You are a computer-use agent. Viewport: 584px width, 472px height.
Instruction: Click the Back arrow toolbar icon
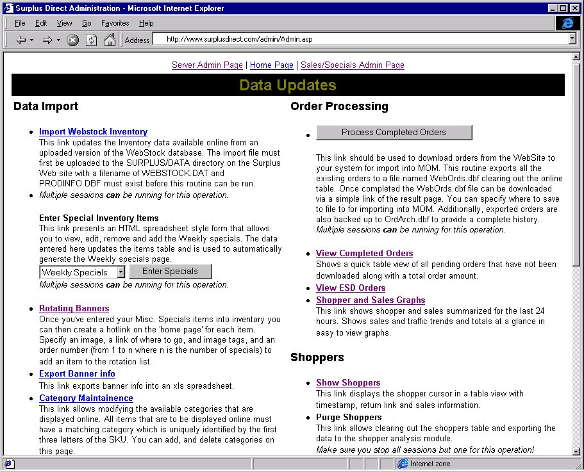(21, 40)
